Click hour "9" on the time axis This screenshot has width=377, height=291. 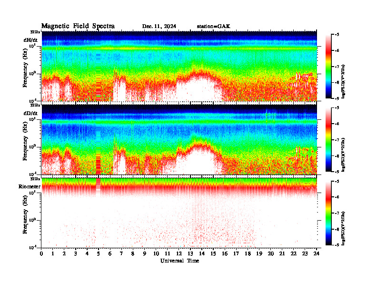point(144,253)
